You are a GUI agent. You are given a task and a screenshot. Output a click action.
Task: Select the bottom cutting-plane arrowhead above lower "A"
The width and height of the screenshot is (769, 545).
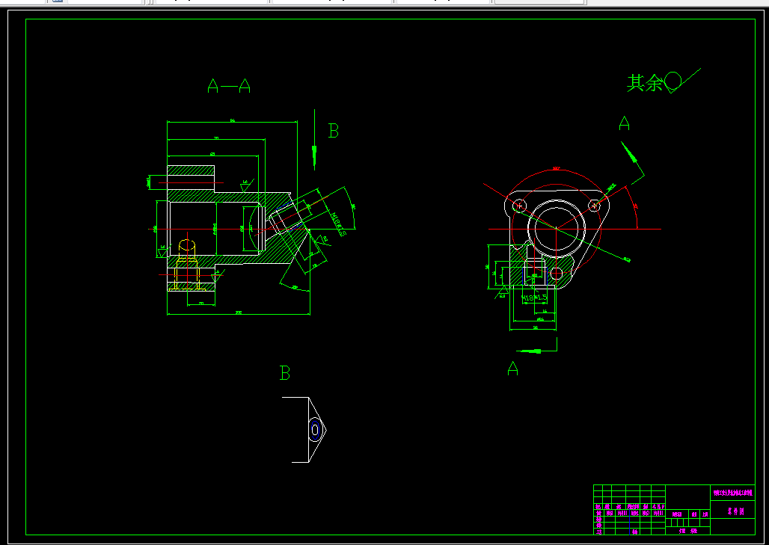point(529,351)
